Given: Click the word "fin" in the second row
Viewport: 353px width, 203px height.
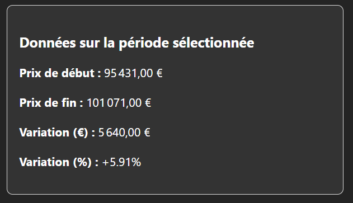Looking at the screenshot, I should (x=69, y=103).
